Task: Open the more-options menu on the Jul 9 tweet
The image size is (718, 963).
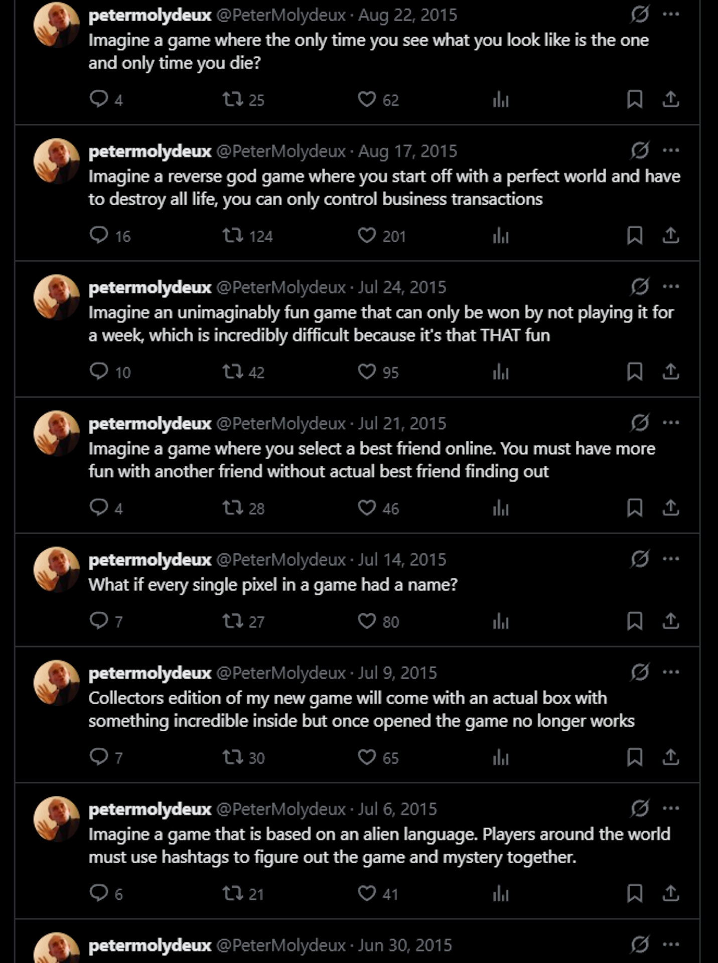Action: pos(671,671)
